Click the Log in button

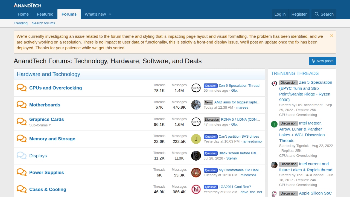point(280,14)
